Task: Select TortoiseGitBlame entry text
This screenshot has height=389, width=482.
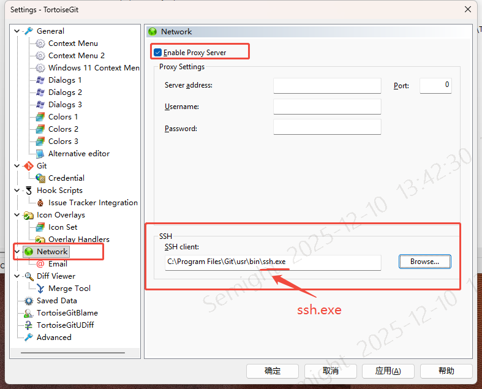Action: pyautogui.click(x=67, y=313)
